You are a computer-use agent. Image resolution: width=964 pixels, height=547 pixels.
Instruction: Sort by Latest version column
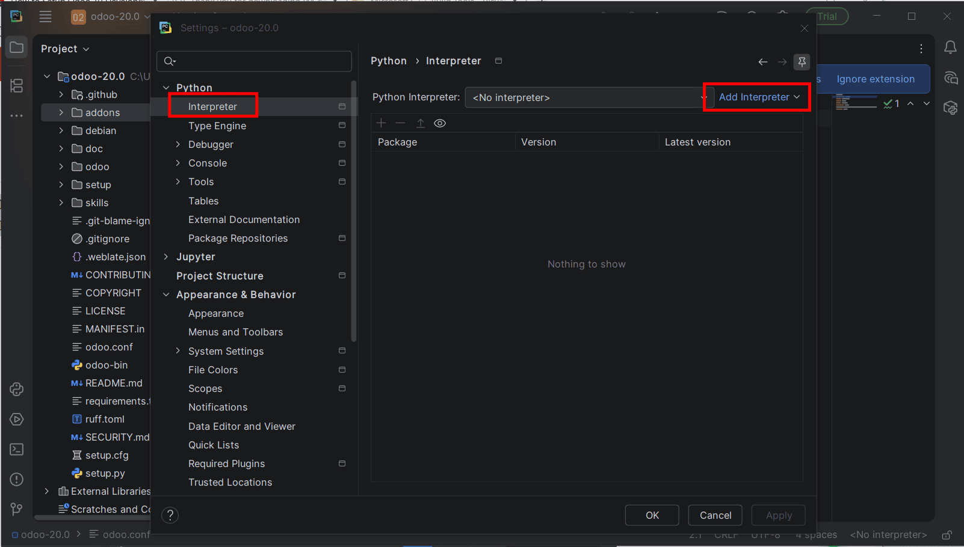pyautogui.click(x=731, y=142)
